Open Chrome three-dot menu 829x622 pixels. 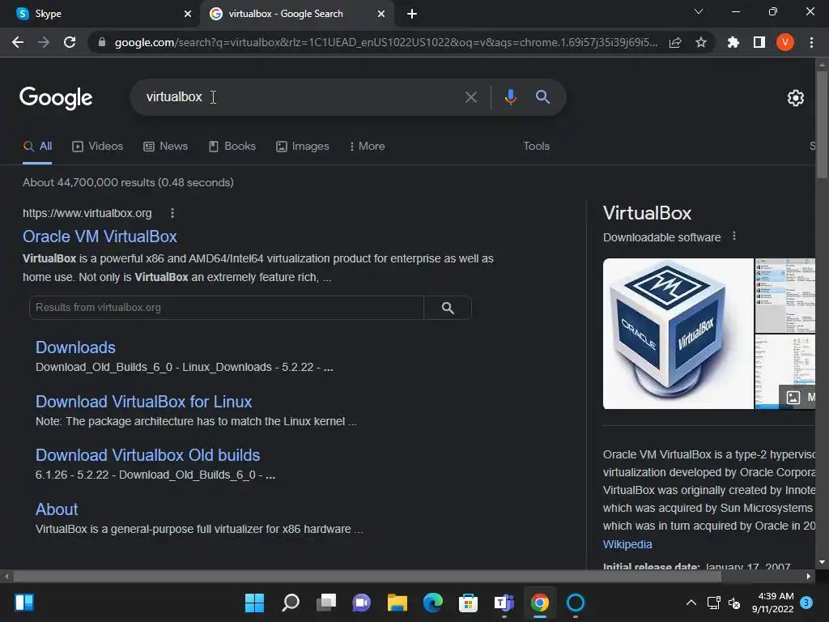811,42
